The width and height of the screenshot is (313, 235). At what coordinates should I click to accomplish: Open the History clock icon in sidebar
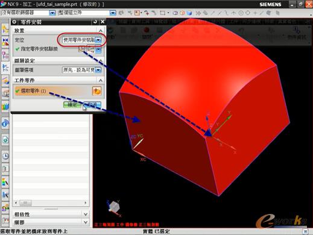point(5,155)
